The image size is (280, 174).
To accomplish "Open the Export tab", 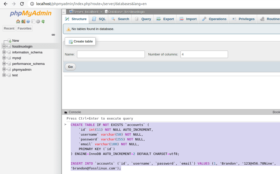I will [x=165, y=19].
